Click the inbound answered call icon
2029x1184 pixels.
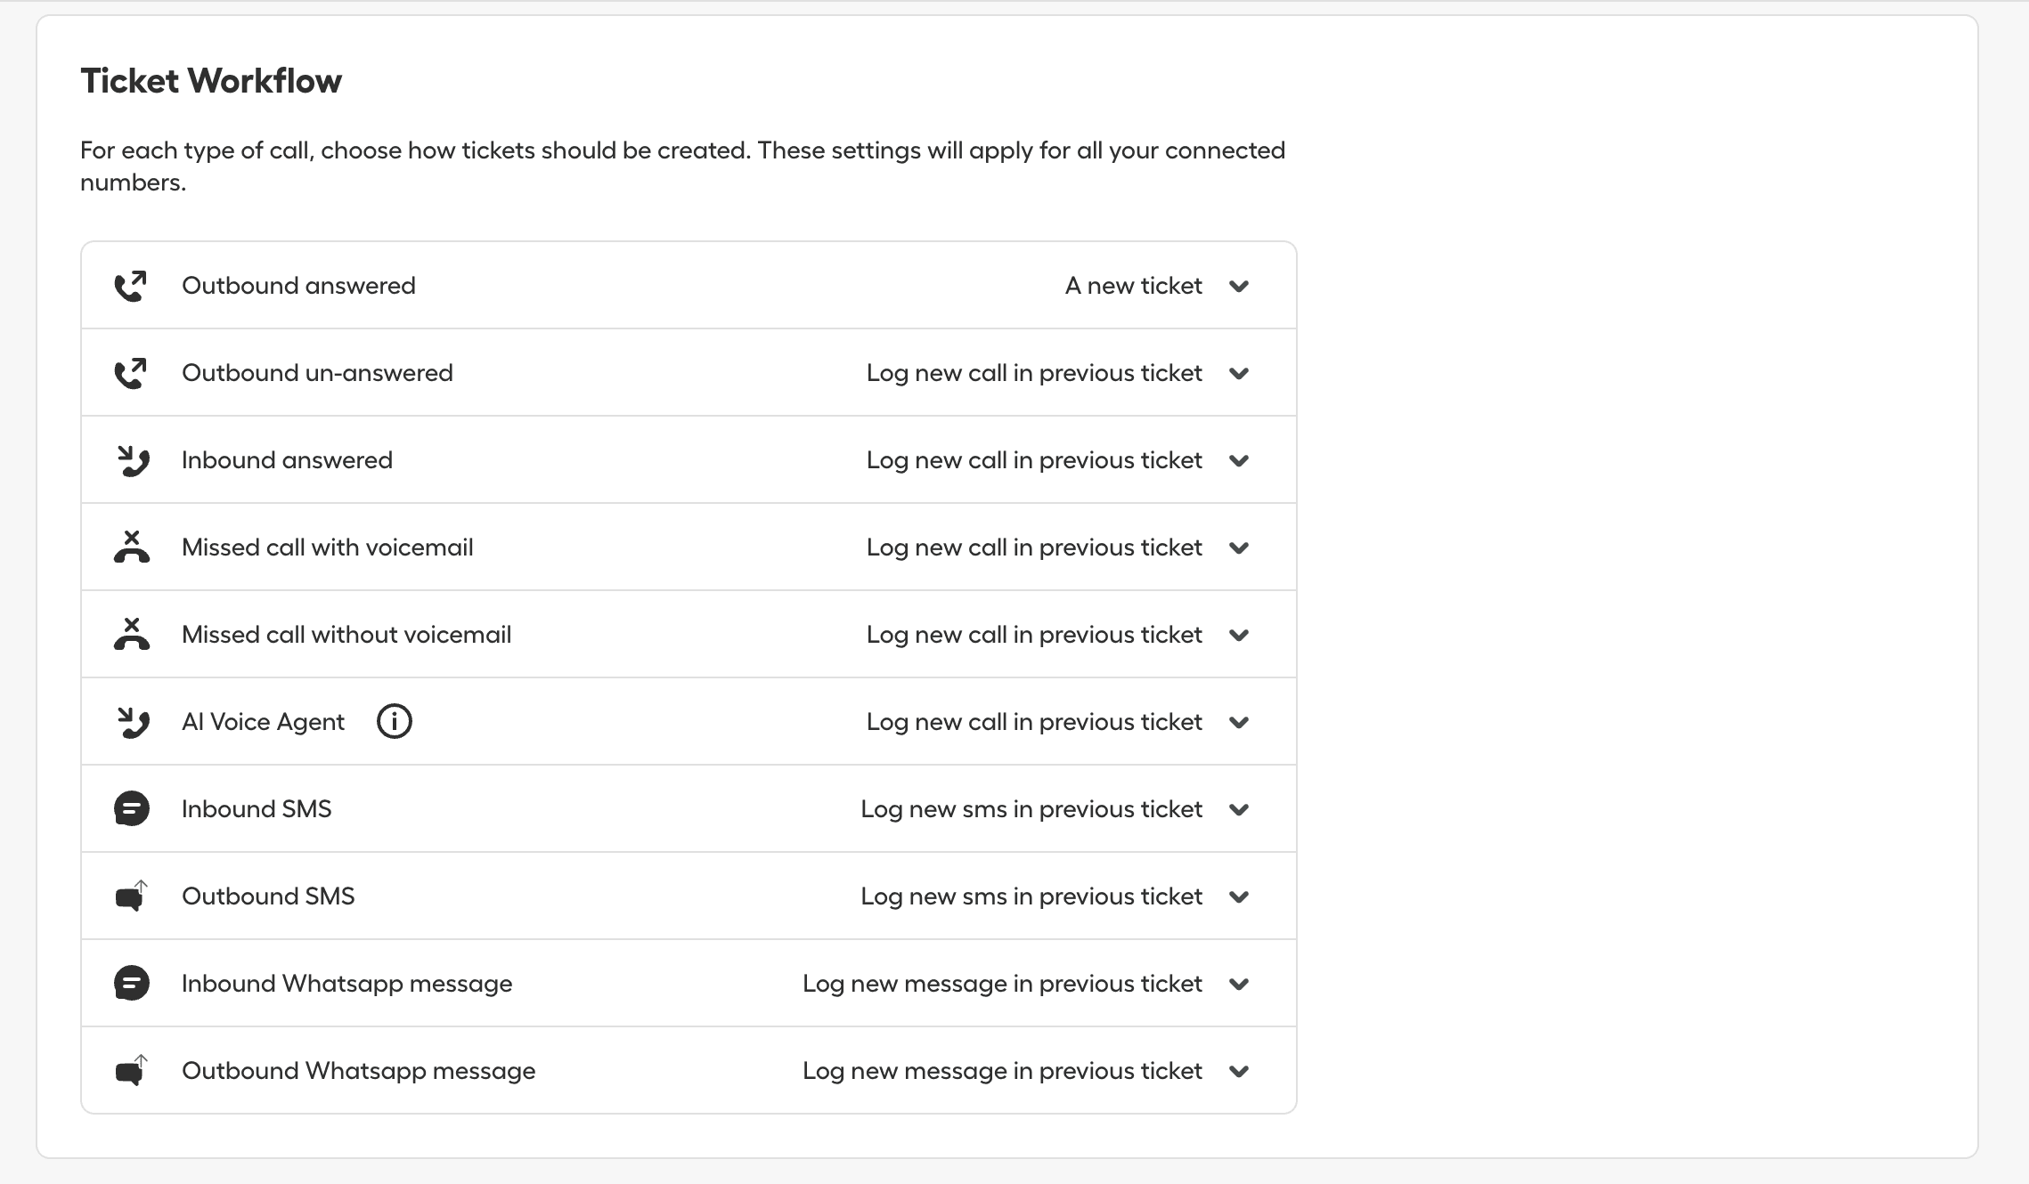[130, 459]
